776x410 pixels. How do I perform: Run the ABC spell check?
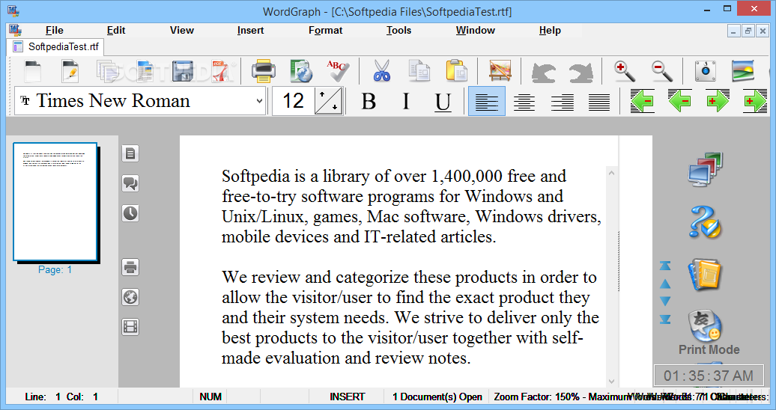click(338, 71)
